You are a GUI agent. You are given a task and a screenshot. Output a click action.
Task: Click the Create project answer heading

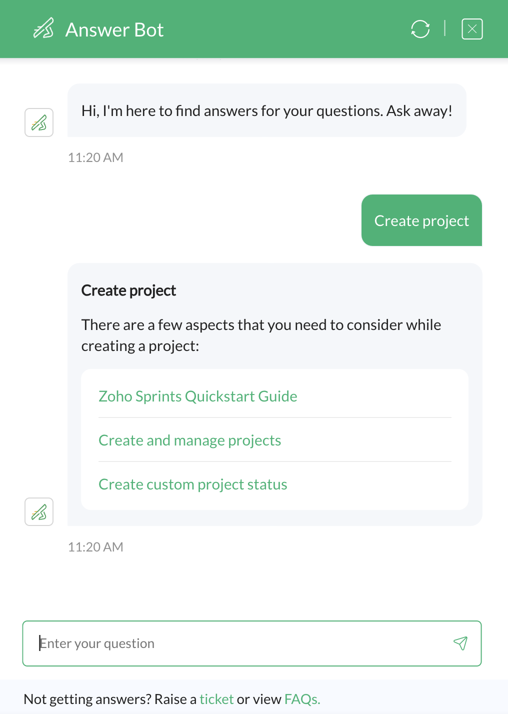(128, 290)
